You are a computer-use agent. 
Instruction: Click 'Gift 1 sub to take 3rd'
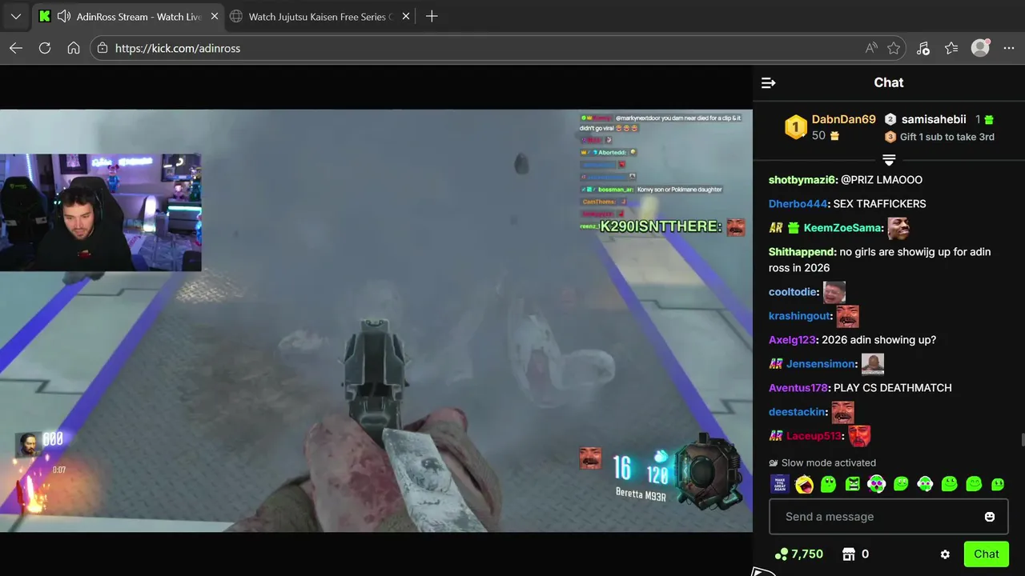coord(947,137)
